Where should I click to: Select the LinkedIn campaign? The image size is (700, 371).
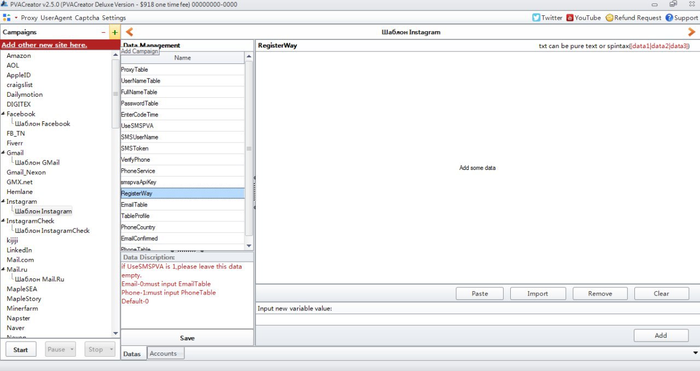[19, 250]
